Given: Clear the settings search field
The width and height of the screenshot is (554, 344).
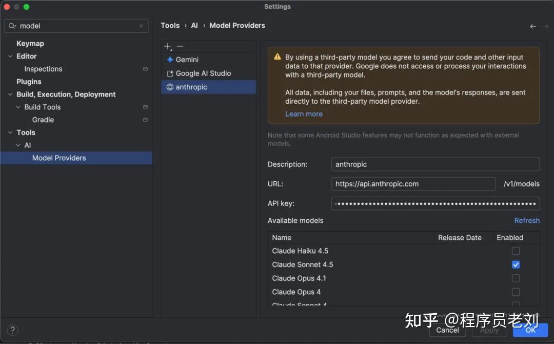Looking at the screenshot, I should (141, 26).
